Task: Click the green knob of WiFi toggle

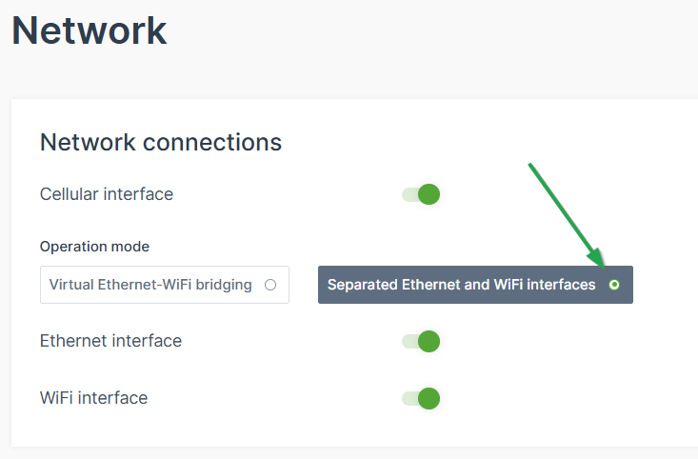Action: 429,398
